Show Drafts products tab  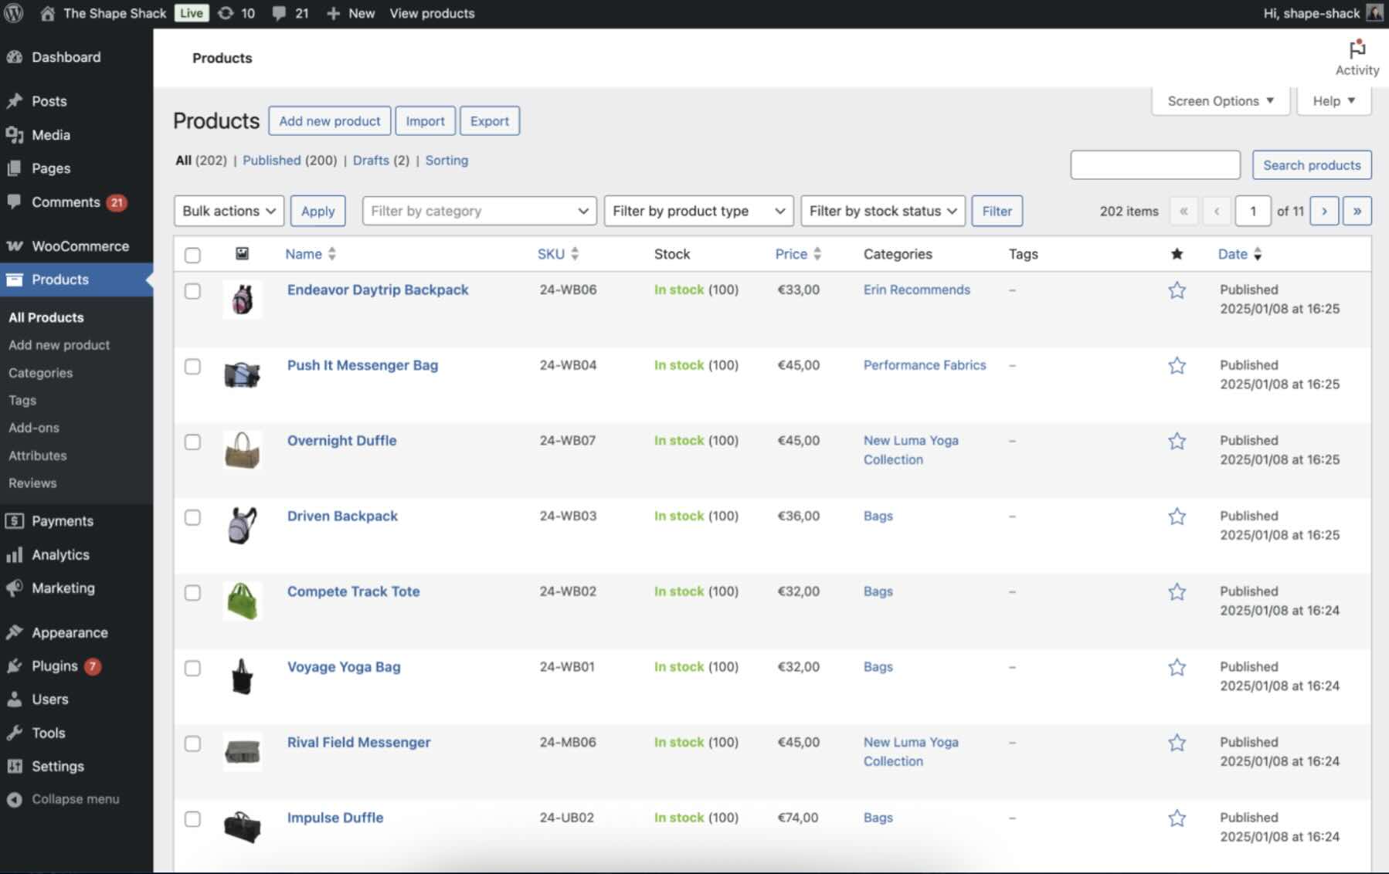(371, 161)
